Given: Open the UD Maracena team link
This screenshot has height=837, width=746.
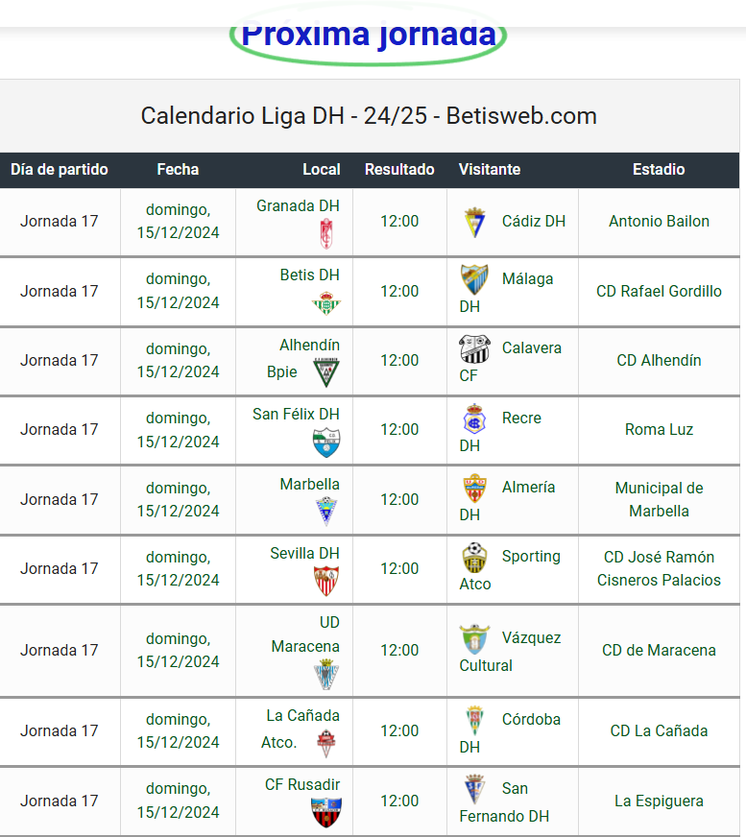Looking at the screenshot, I should (x=305, y=634).
